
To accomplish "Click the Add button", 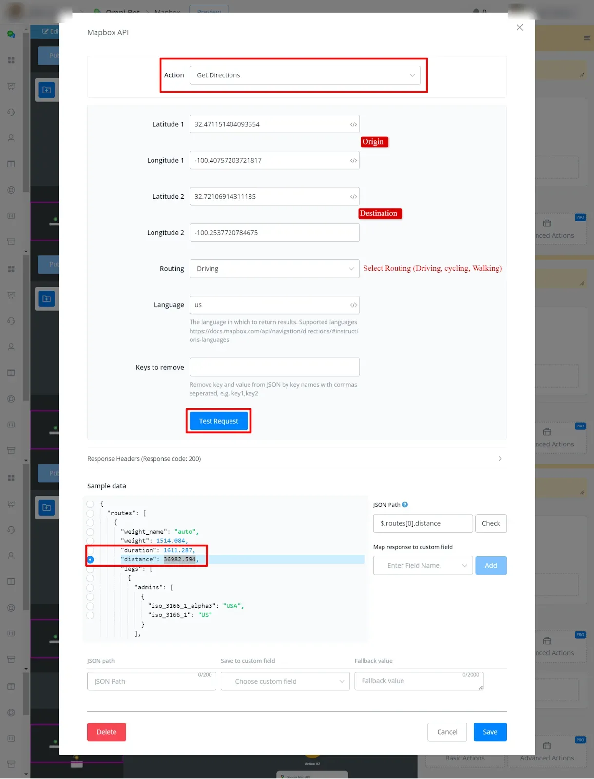I will click(x=491, y=566).
